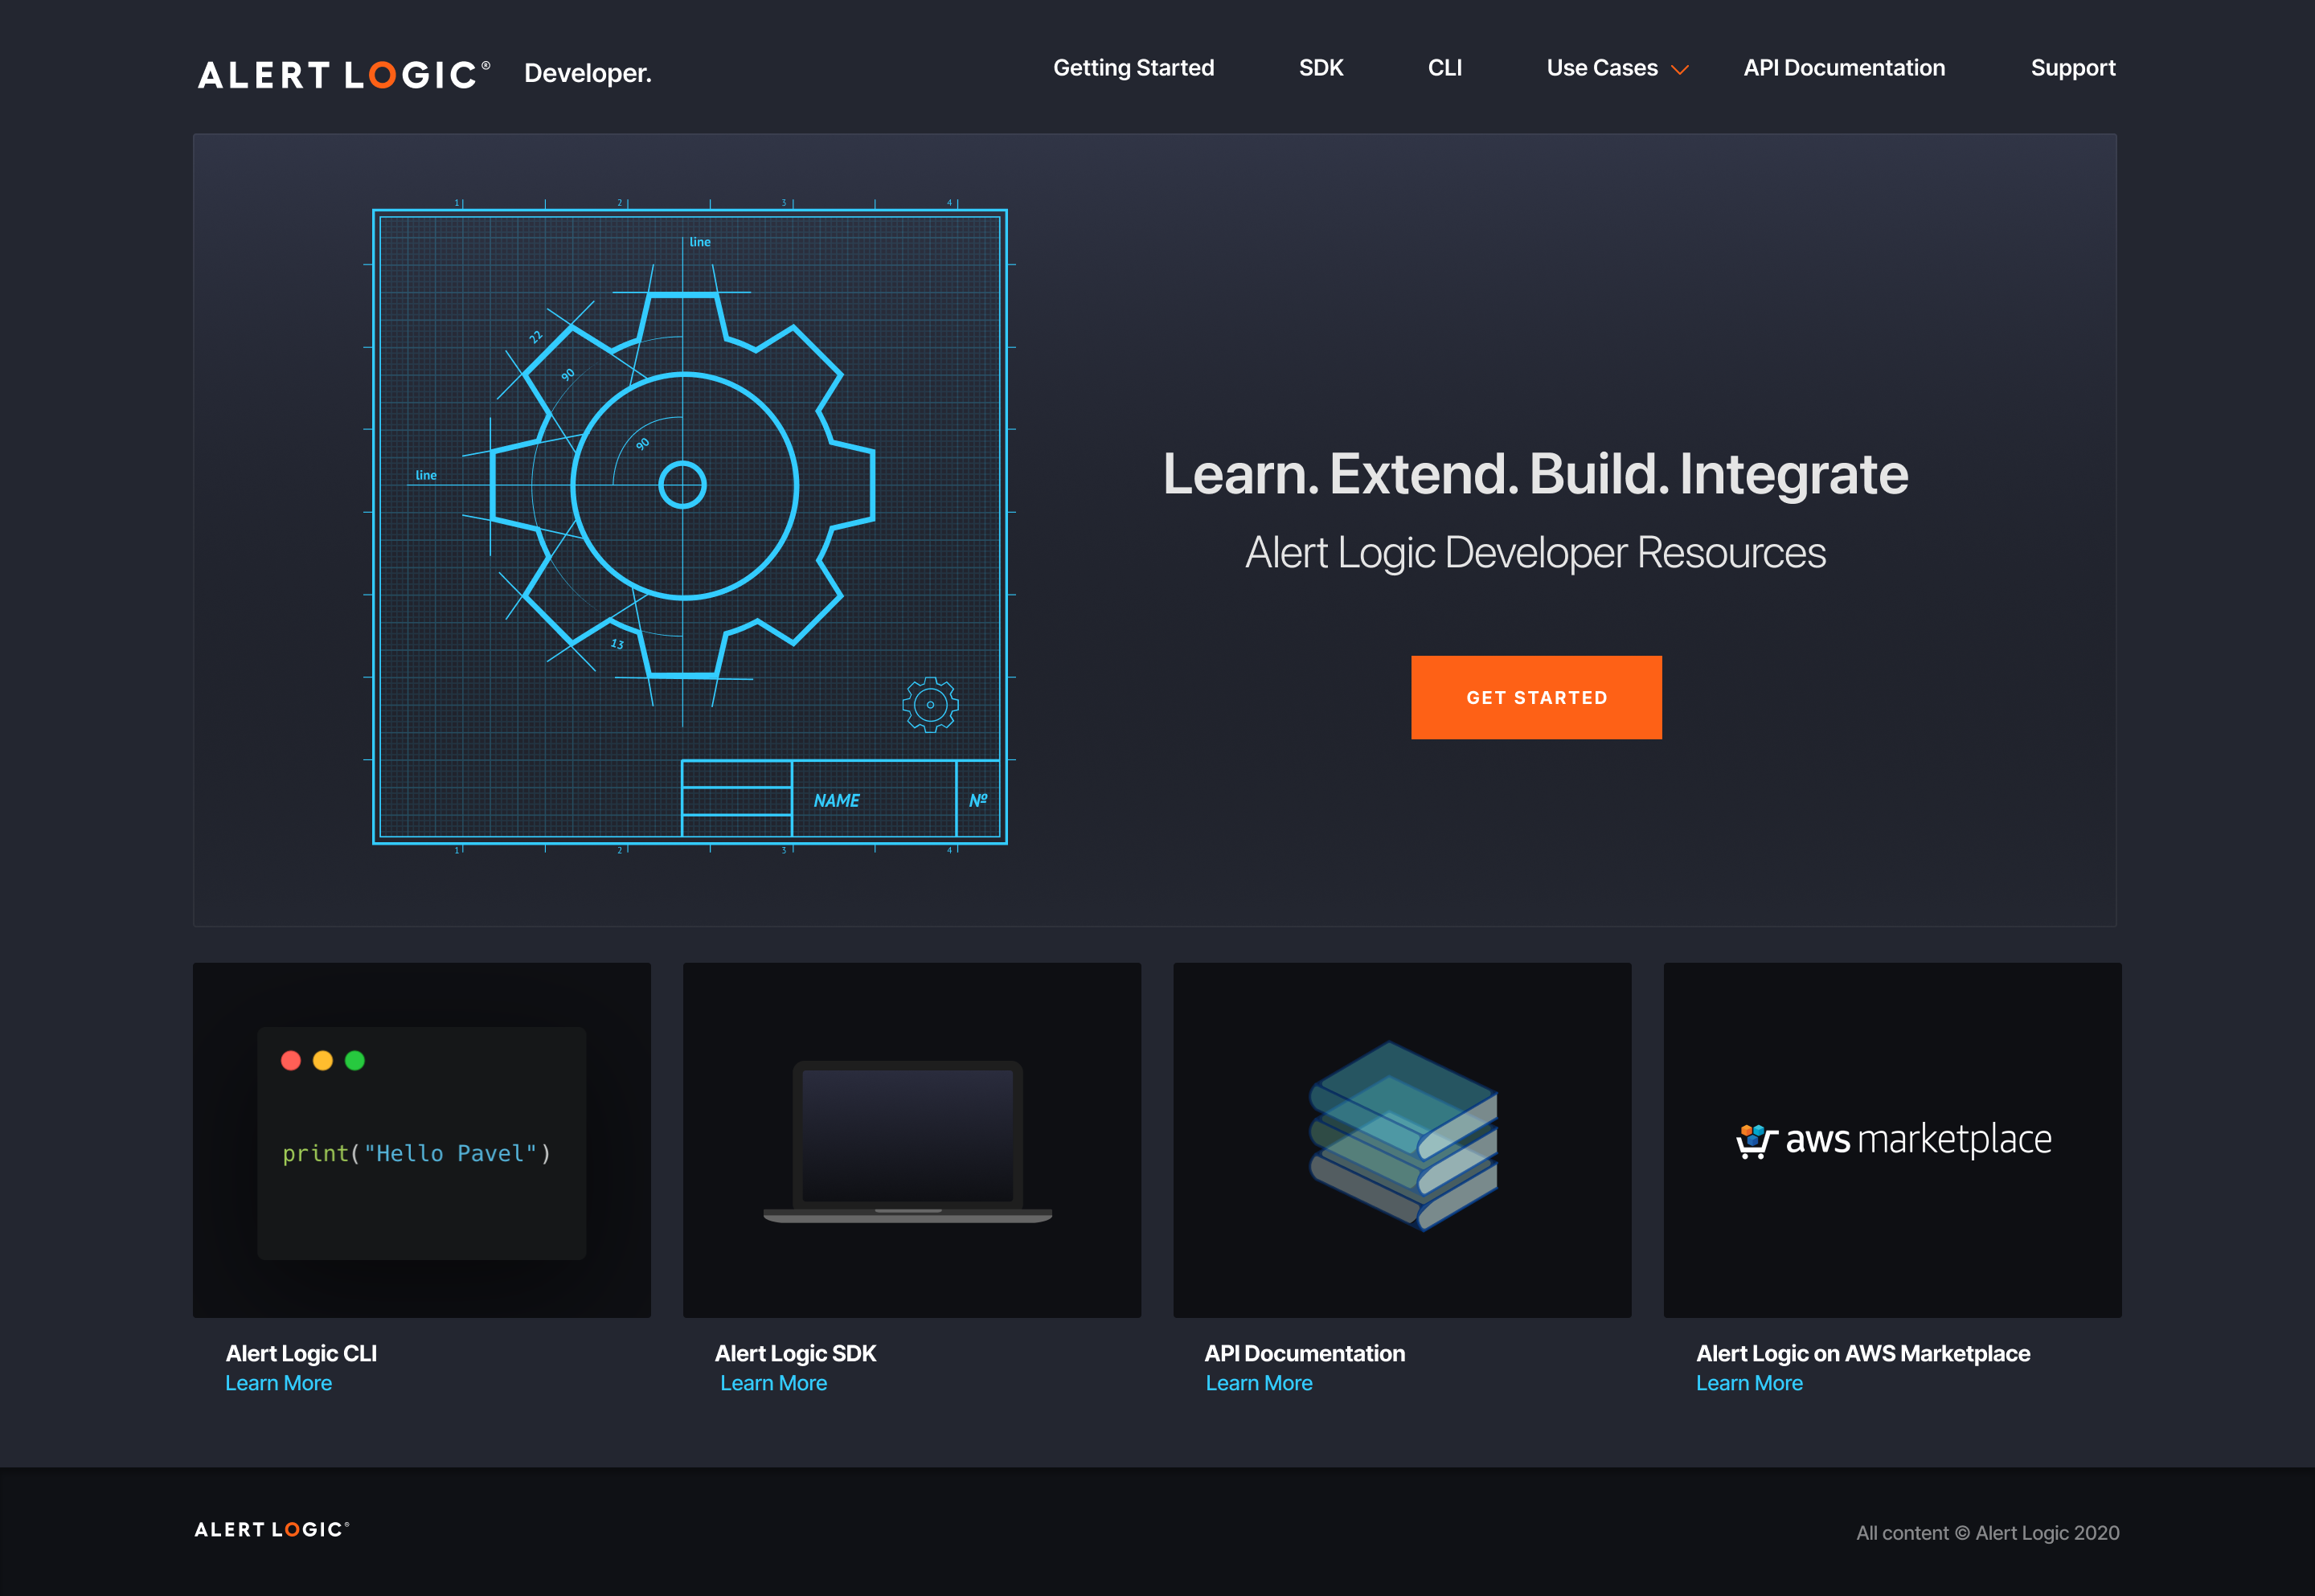This screenshot has height=1596, width=2315.
Task: Click the red dot in terminal window
Action: click(x=291, y=1060)
